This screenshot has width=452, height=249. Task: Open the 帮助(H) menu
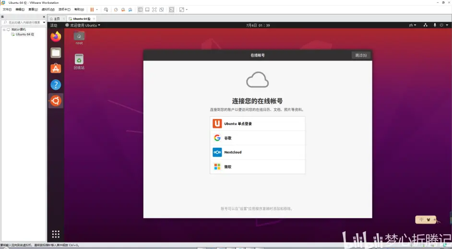tap(79, 10)
